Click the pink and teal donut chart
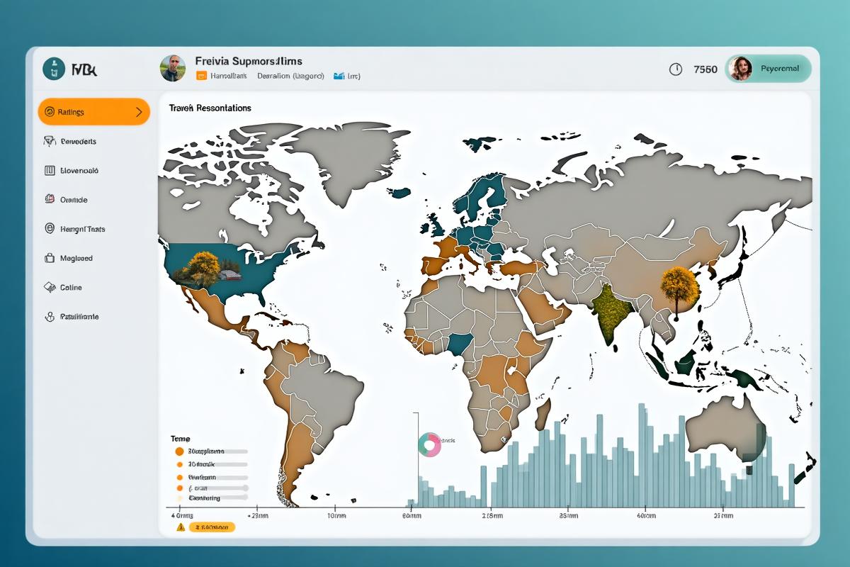The image size is (850, 567). coord(429,444)
